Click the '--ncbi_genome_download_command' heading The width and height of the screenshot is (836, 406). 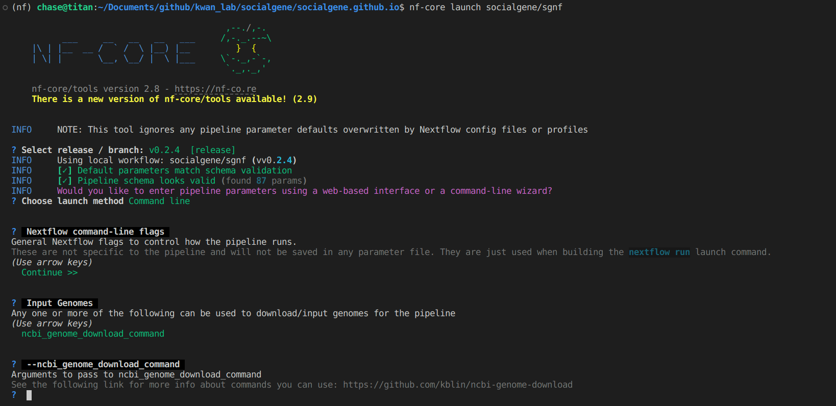(x=103, y=364)
